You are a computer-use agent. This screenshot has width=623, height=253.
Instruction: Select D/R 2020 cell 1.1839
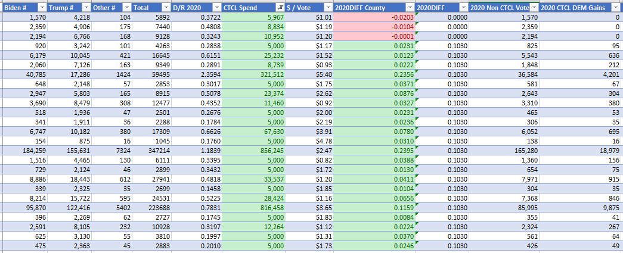197,150
